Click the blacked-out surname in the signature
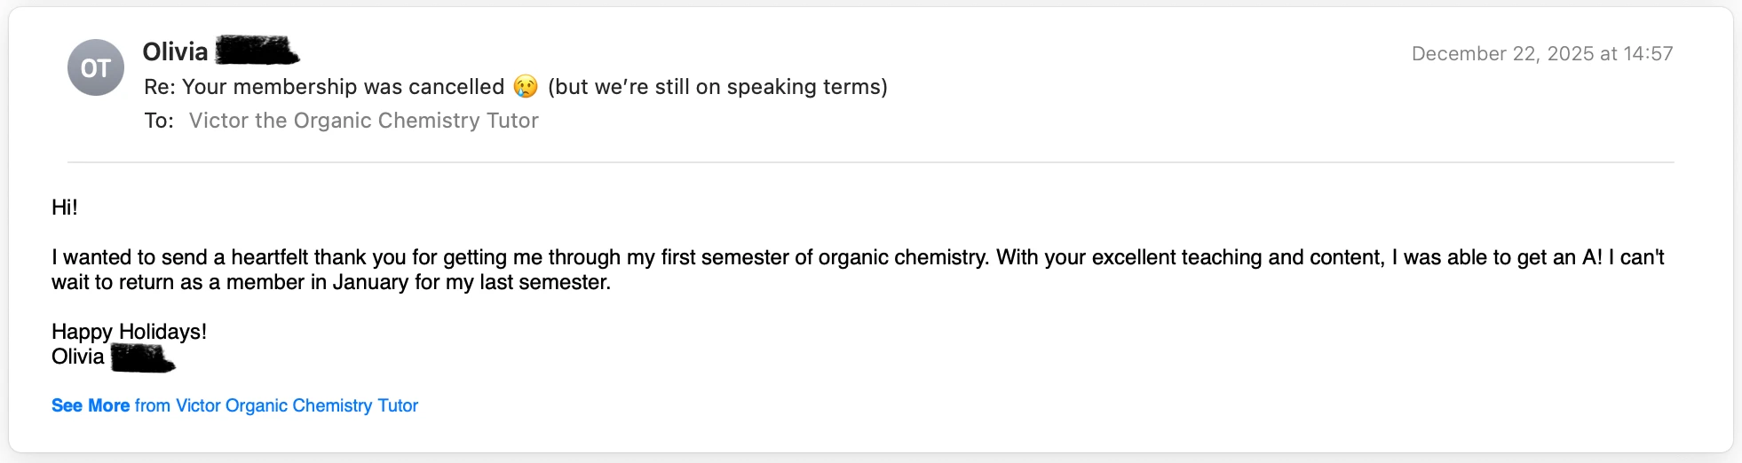Image resolution: width=1742 pixels, height=463 pixels. tap(142, 358)
